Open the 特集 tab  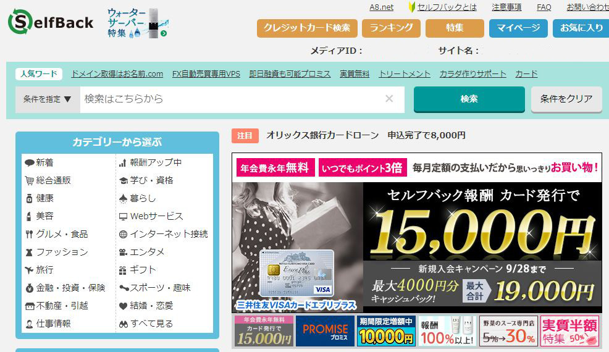pos(455,28)
